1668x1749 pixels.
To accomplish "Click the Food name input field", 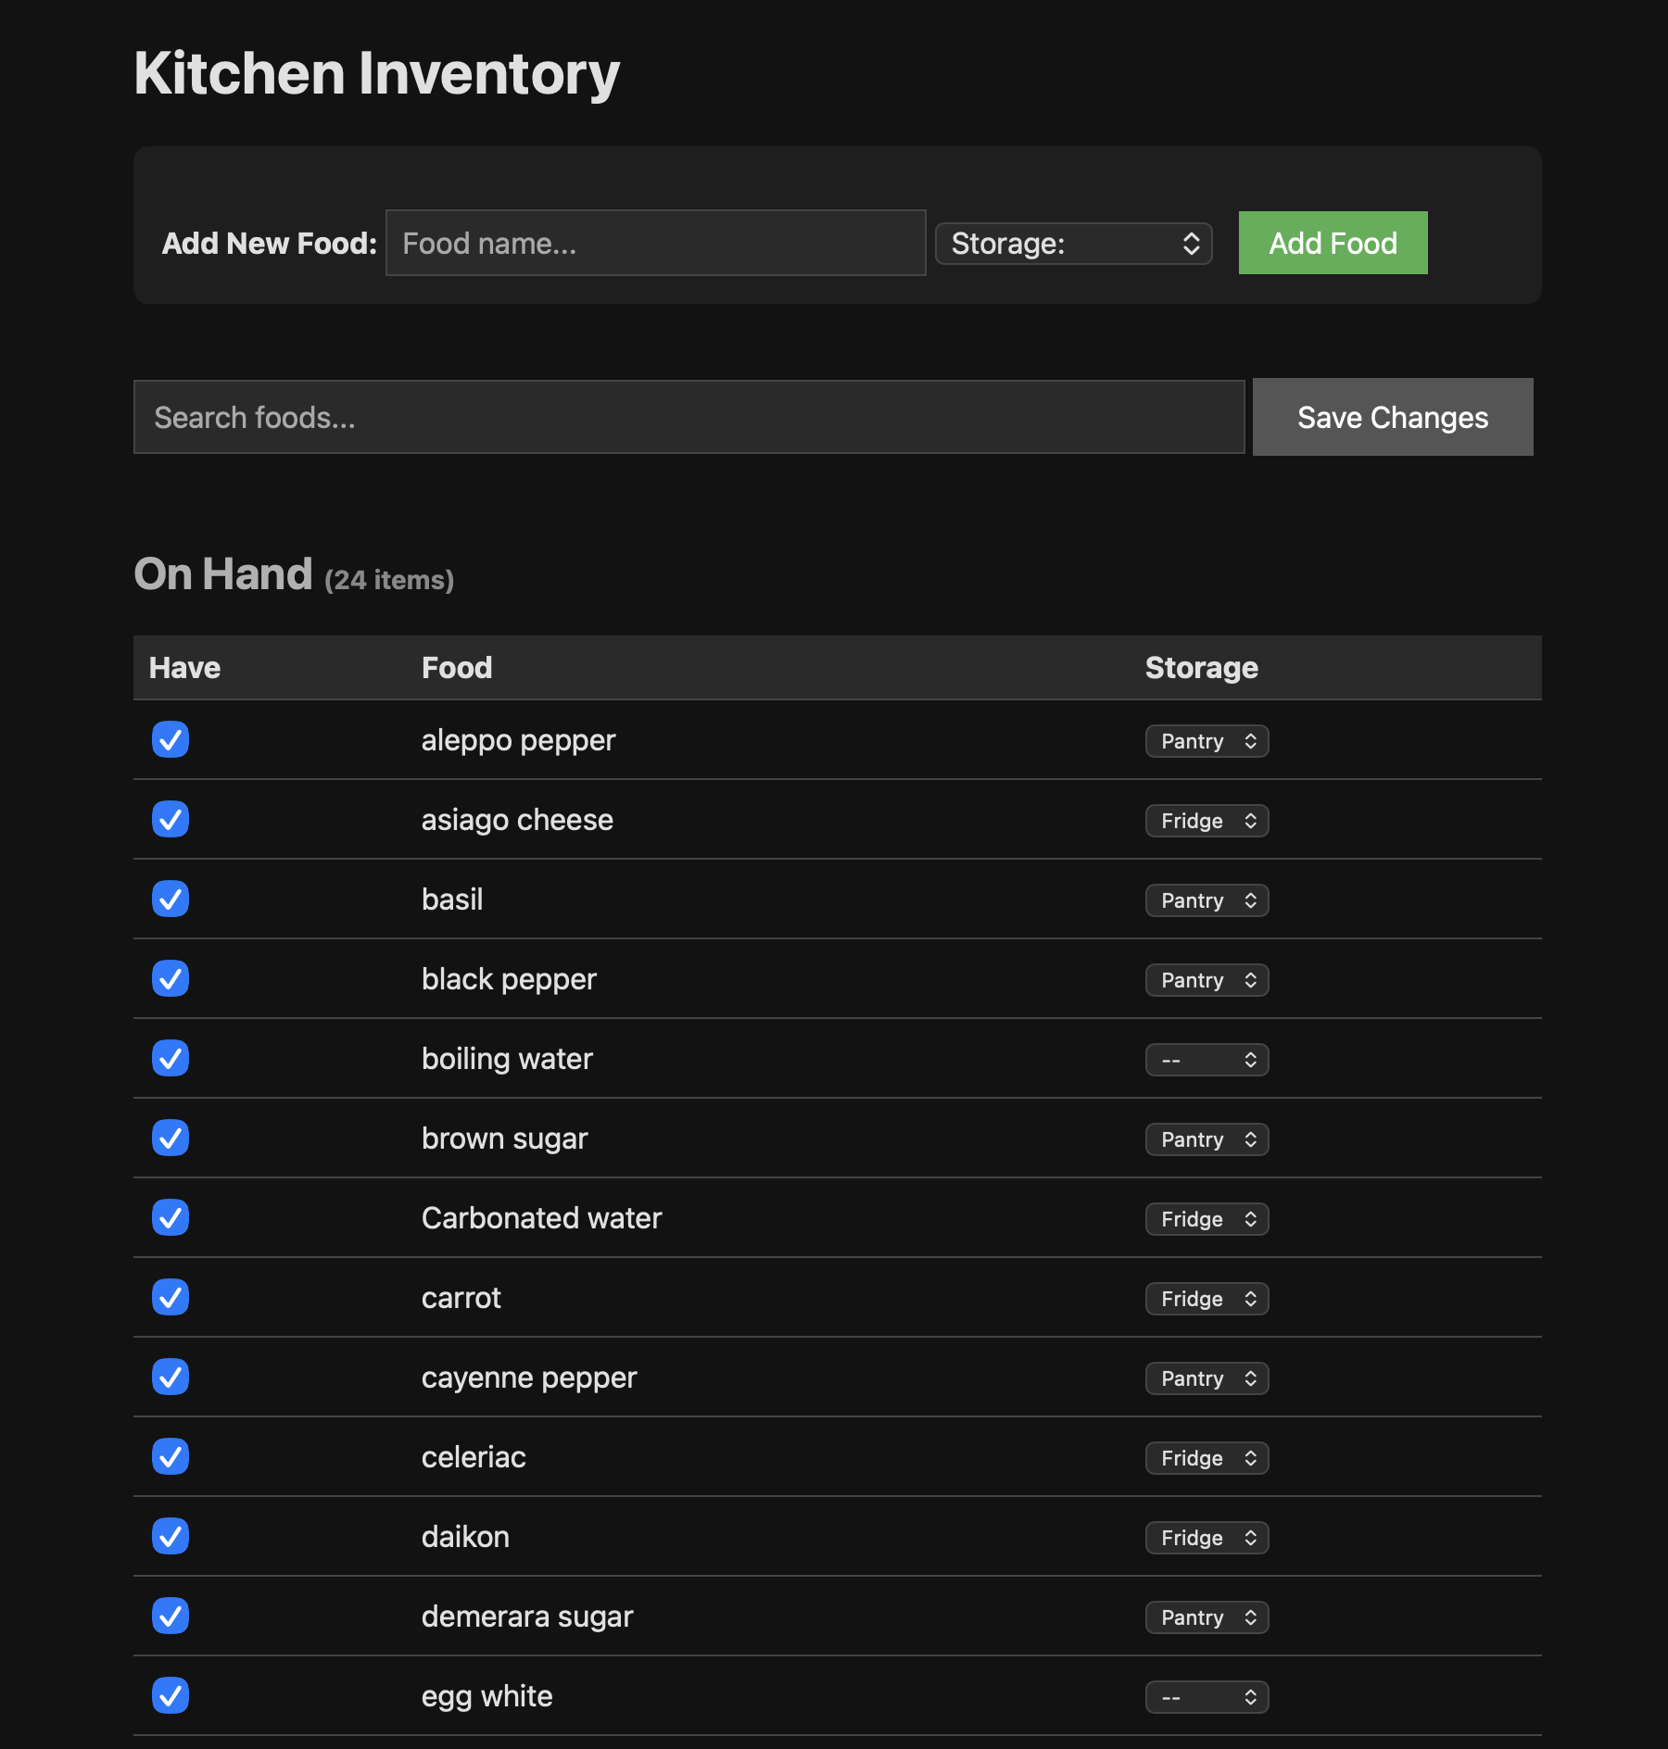I will (x=655, y=243).
